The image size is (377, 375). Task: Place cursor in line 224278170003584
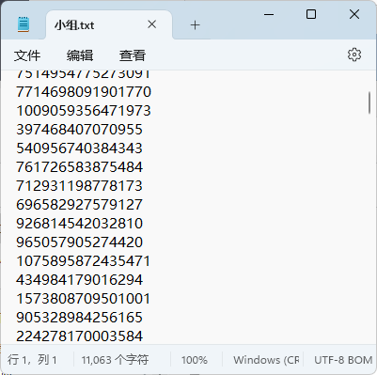point(80,336)
